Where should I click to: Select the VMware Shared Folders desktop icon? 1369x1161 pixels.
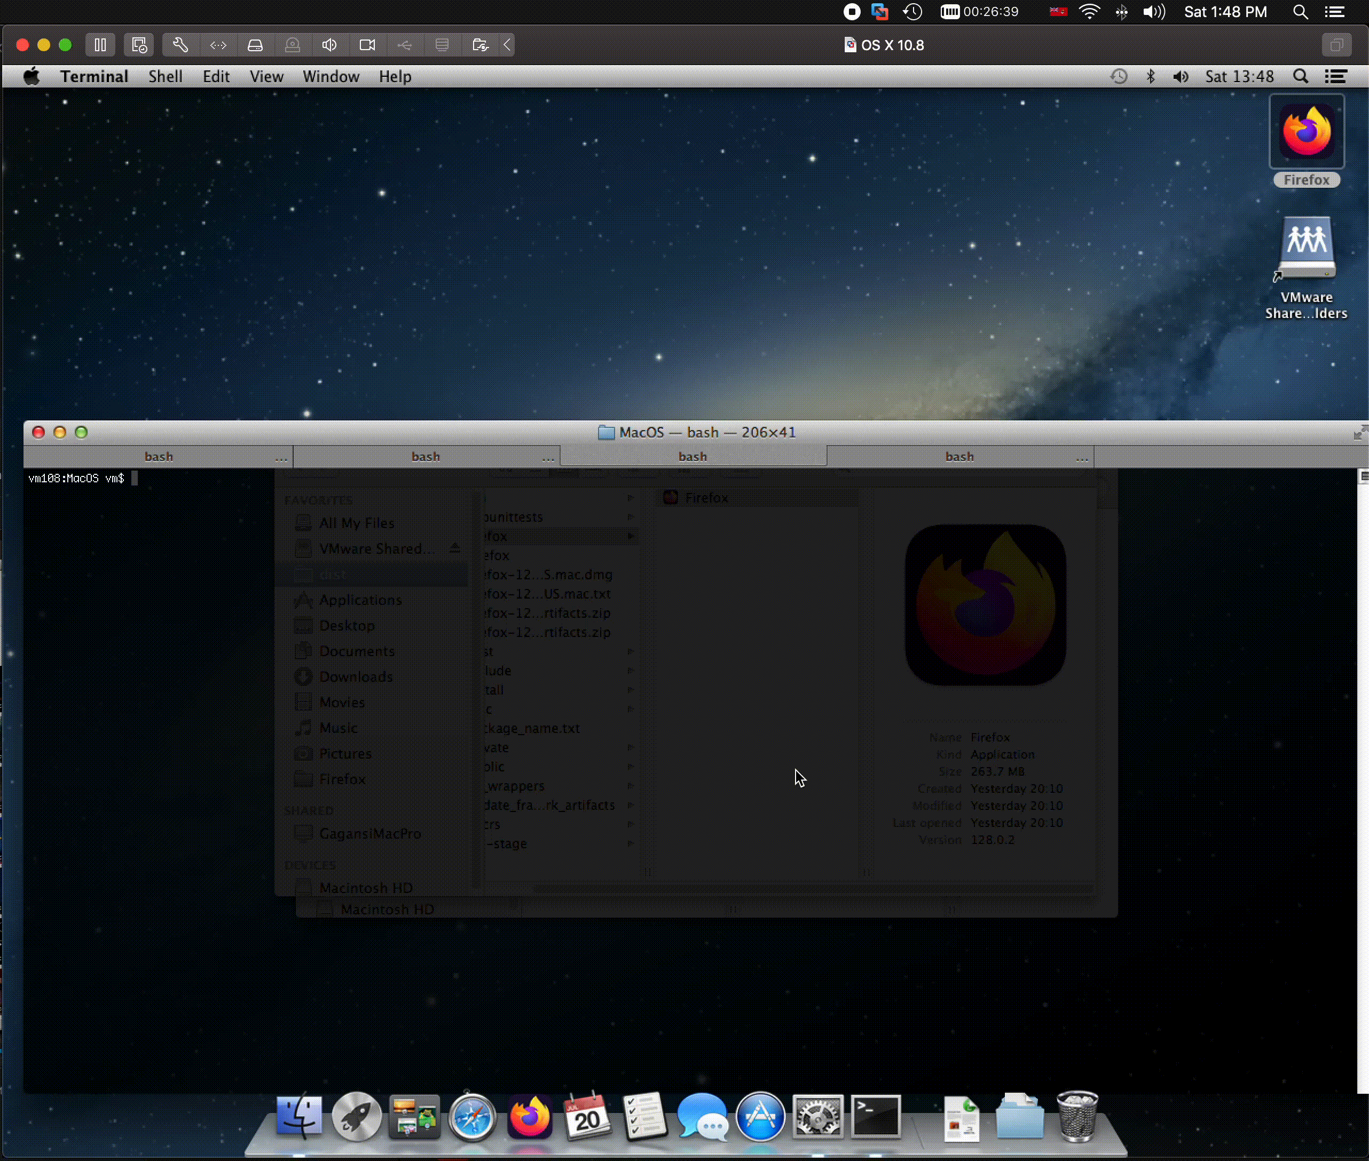coord(1307,268)
